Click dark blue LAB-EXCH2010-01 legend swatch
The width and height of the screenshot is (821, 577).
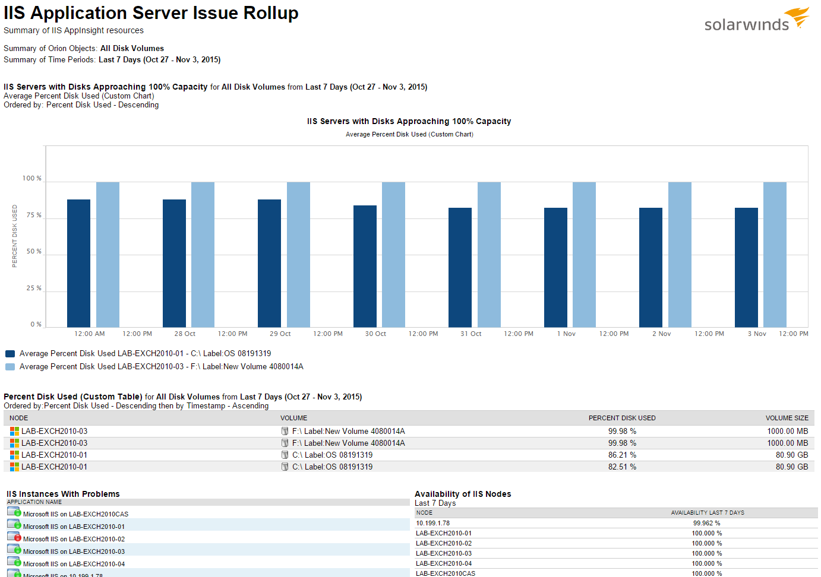pyautogui.click(x=10, y=354)
